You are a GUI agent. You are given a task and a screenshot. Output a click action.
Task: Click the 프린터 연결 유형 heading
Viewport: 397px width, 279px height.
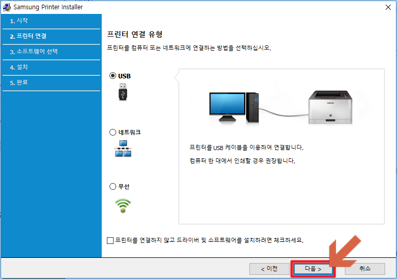[x=135, y=35]
